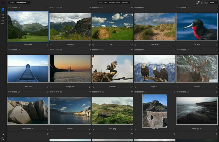Click the light bulb icon in top bar

pyautogui.click(x=206, y=3)
